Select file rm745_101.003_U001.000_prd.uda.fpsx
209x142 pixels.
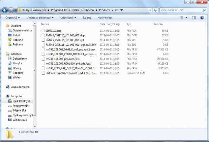68,64
